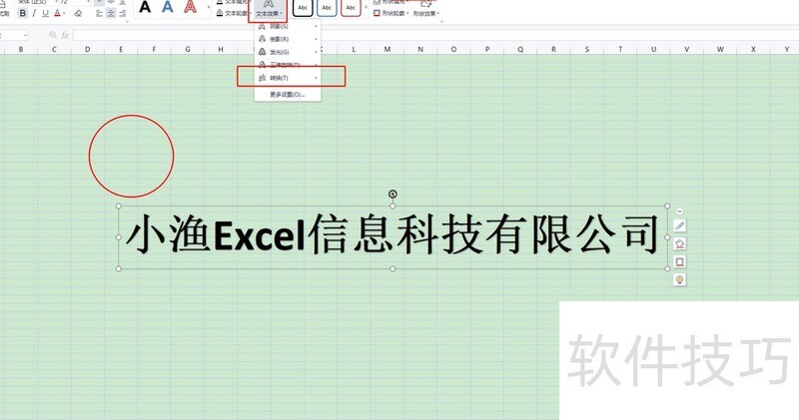Click the 文本效果 text effects button
Image resolution: width=799 pixels, height=420 pixels.
(x=268, y=10)
